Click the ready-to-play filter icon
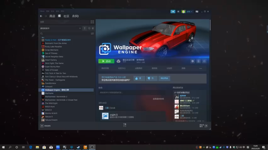This screenshot has width=268, height=150. 93,28
